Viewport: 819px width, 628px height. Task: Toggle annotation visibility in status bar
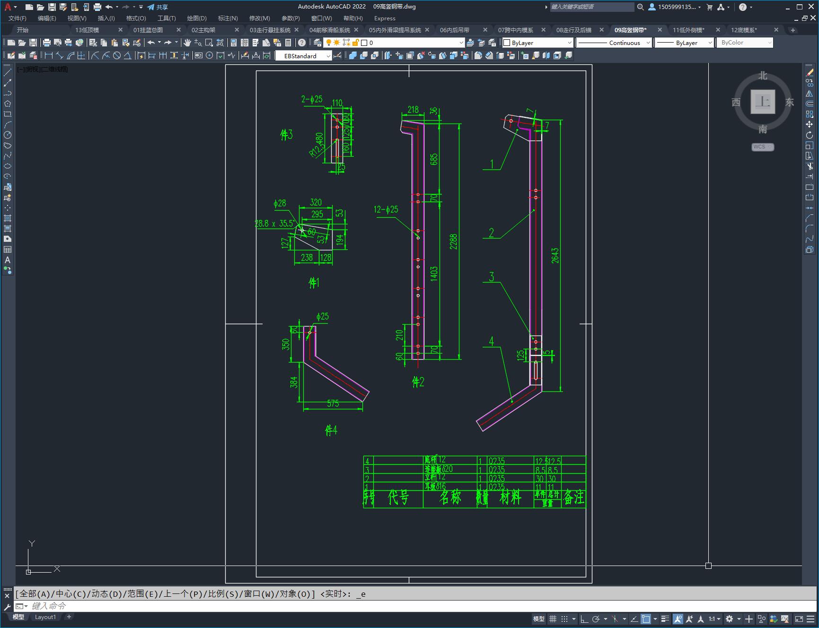678,619
